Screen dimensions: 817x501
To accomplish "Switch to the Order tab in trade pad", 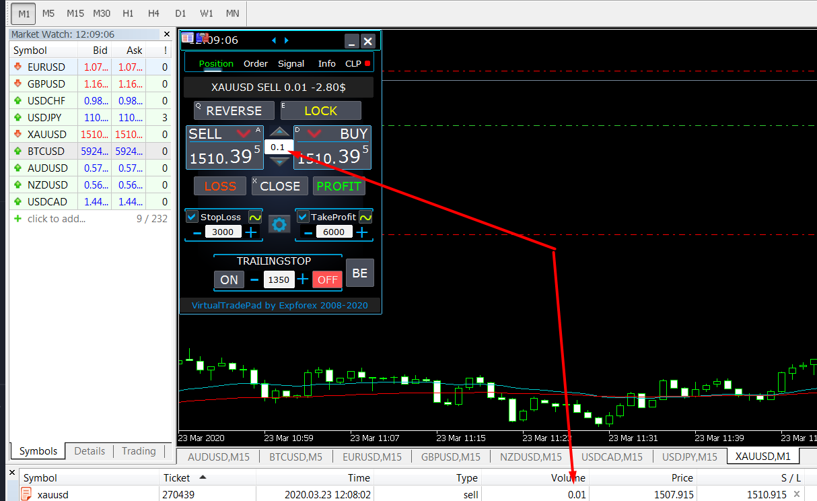I will coord(256,63).
